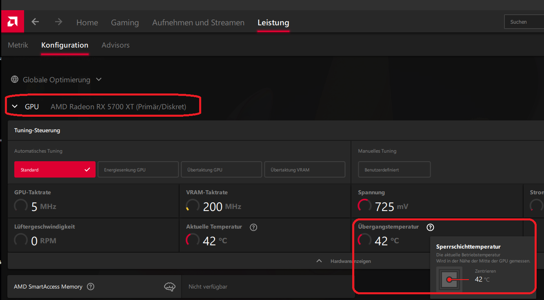Choose Übertaktung VRAM tuning
544x300 pixels.
tap(305, 169)
